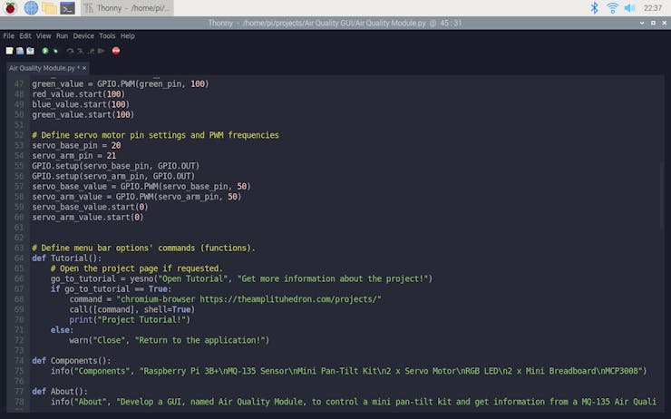Open the terminal from the taskbar
Viewport: 671px width, 419px height.
point(68,7)
